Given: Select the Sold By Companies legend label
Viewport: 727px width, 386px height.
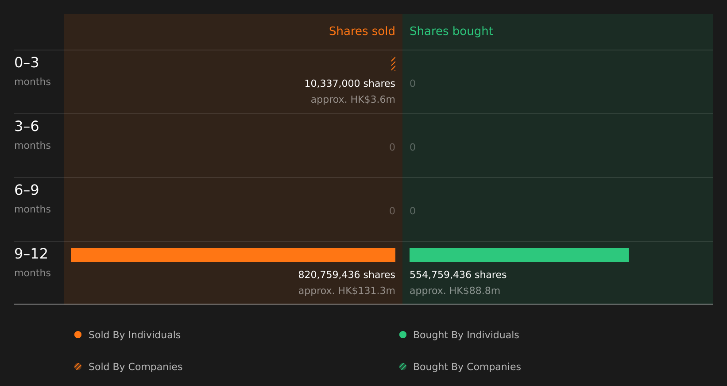Looking at the screenshot, I should click(x=135, y=367).
